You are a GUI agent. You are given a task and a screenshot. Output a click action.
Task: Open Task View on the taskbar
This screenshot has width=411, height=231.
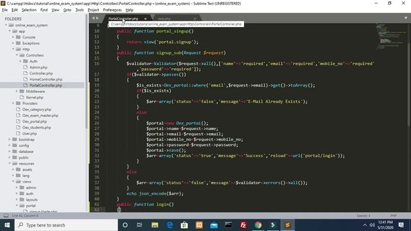(x=139, y=225)
